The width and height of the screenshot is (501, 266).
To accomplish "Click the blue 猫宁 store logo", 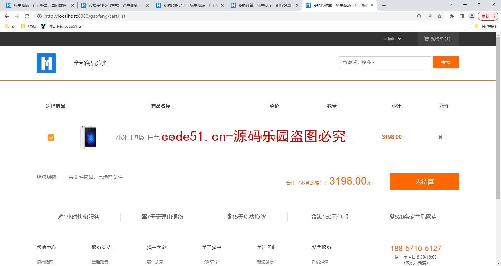I will 46,63.
